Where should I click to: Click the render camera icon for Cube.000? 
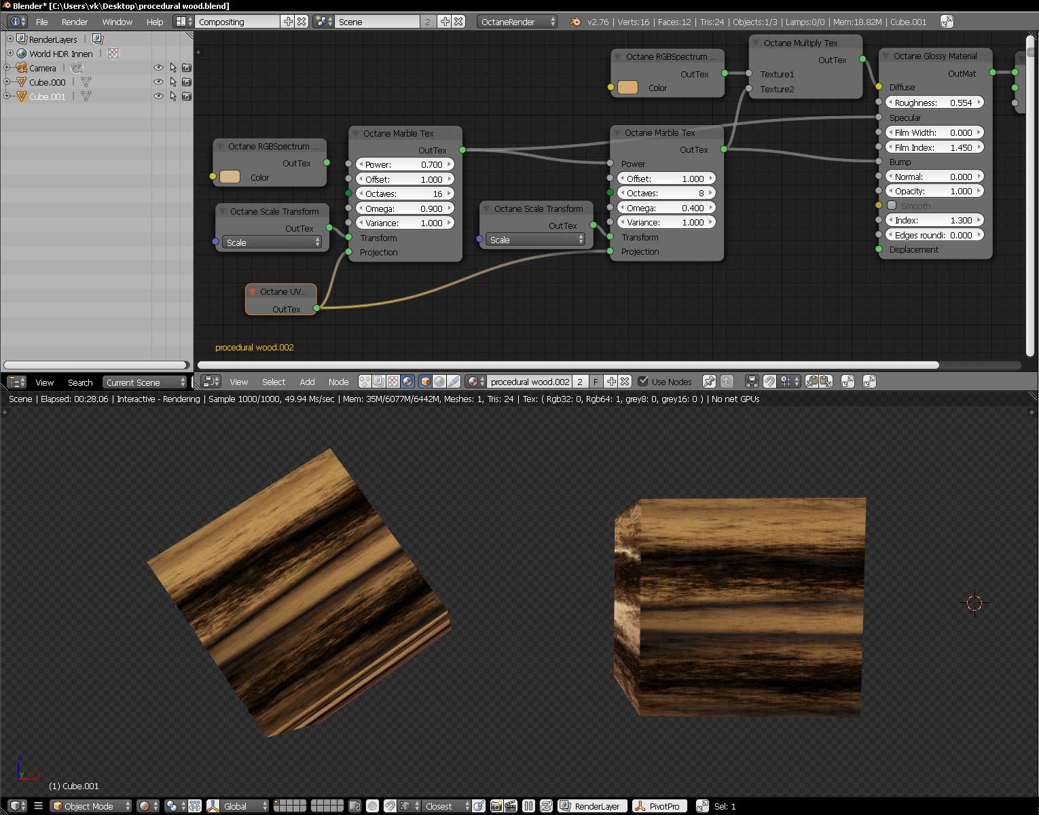tap(187, 82)
